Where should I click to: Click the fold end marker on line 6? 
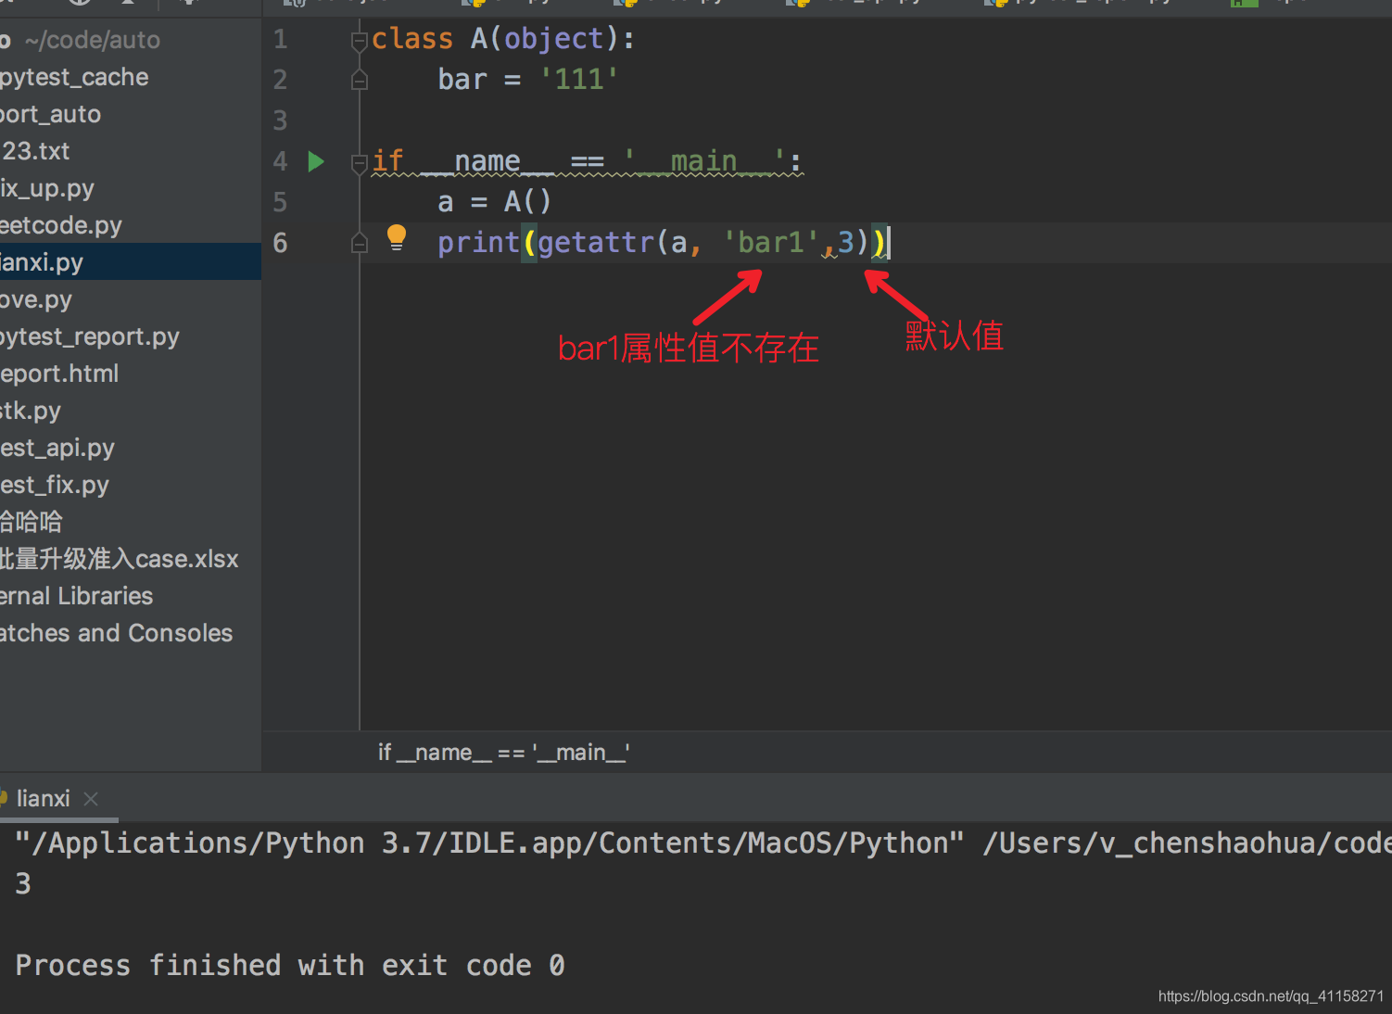[360, 244]
